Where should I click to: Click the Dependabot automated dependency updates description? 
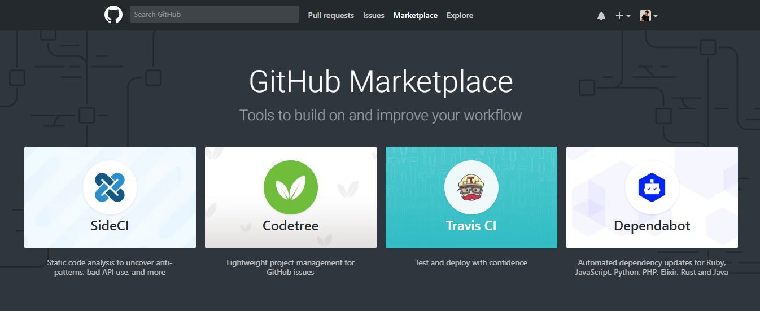click(652, 268)
